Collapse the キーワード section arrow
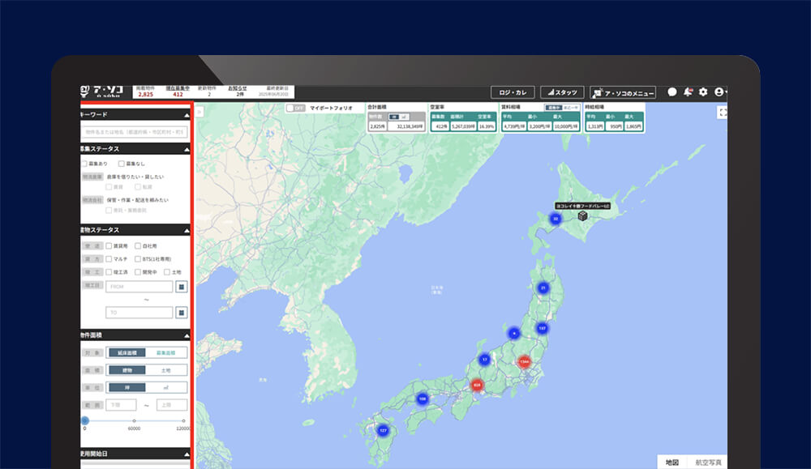 pyautogui.click(x=186, y=116)
